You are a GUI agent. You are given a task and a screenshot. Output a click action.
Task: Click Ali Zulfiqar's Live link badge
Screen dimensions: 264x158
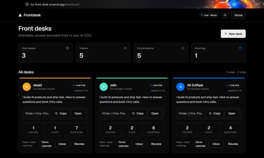[233, 85]
